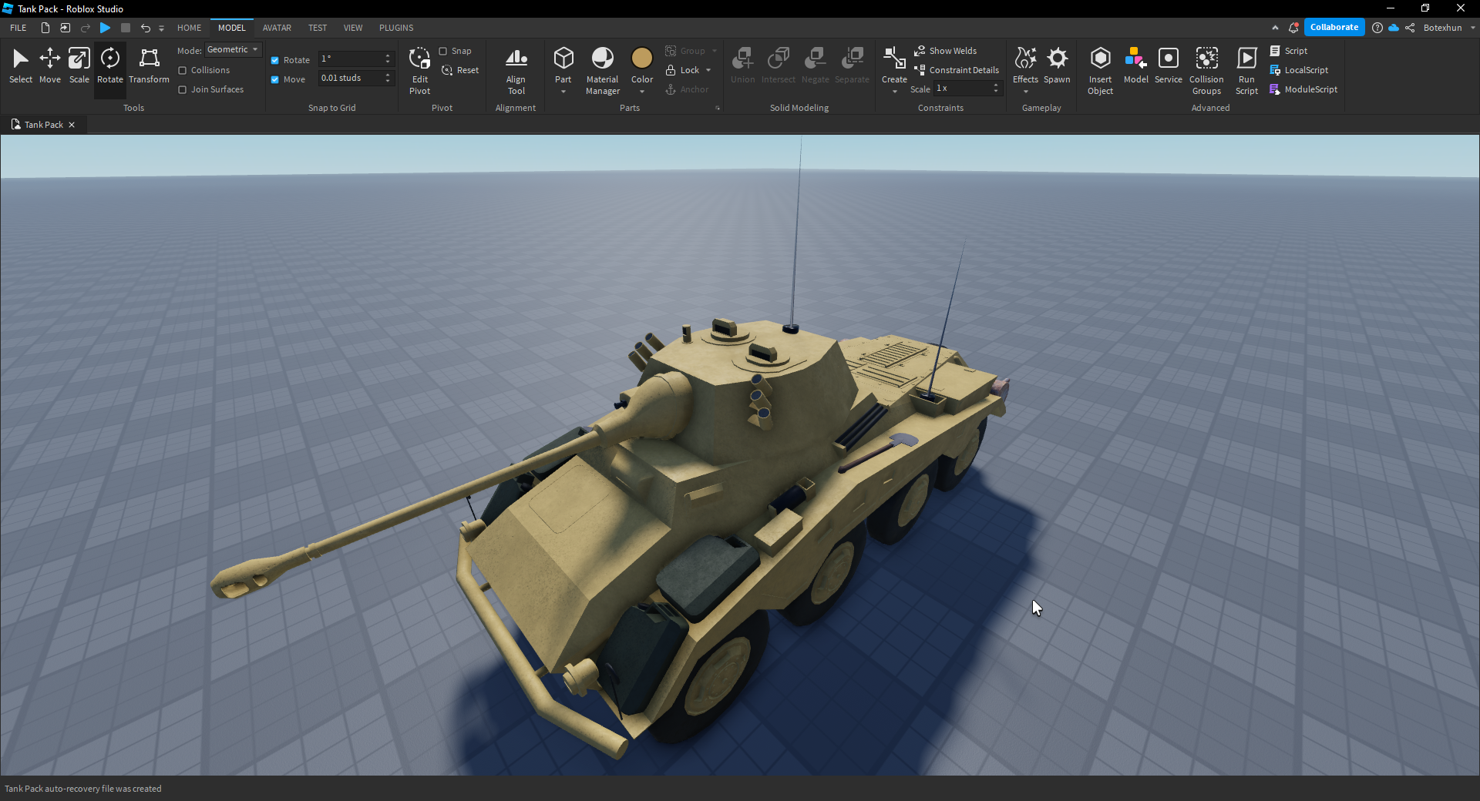Screen dimensions: 1480x801
Task: Open the Mode dropdown set to Geometric
Action: (x=233, y=49)
